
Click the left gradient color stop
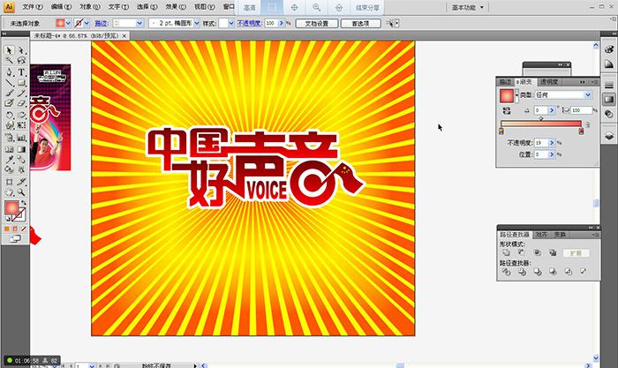(x=501, y=131)
